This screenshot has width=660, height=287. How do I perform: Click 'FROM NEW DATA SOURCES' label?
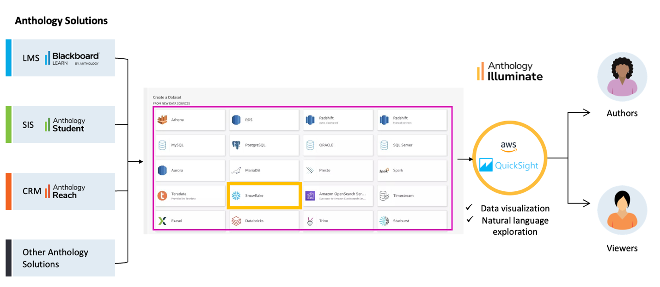(171, 104)
